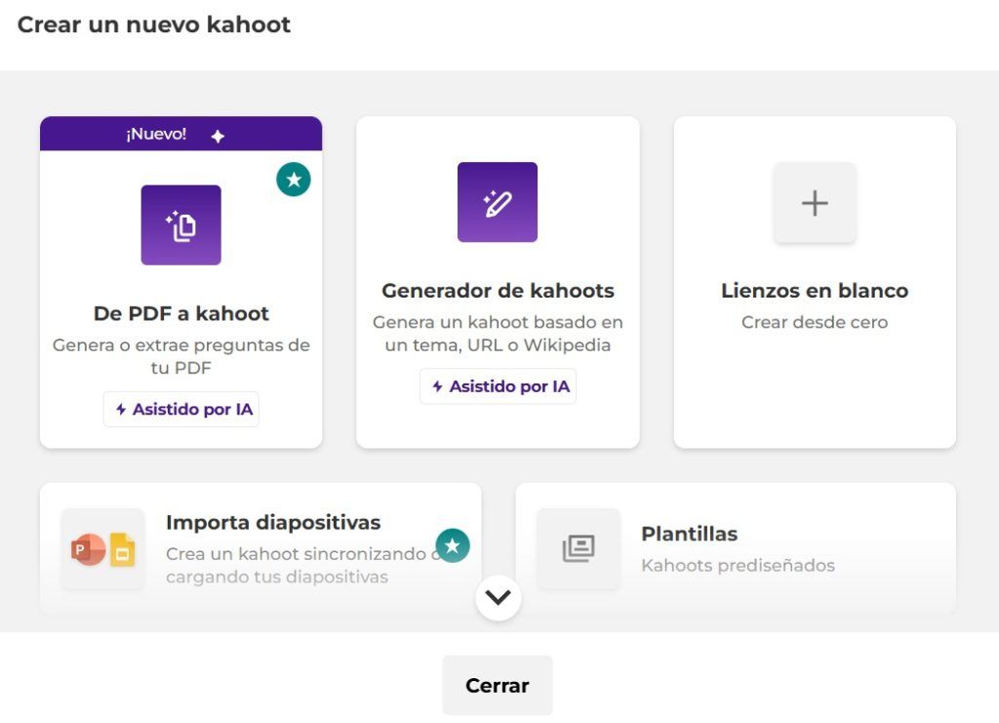Expand more options with the down chevron

tap(499, 597)
